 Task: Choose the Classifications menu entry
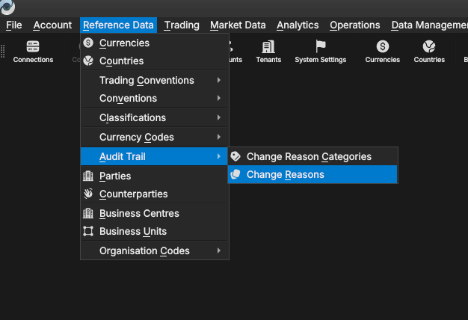click(x=154, y=117)
